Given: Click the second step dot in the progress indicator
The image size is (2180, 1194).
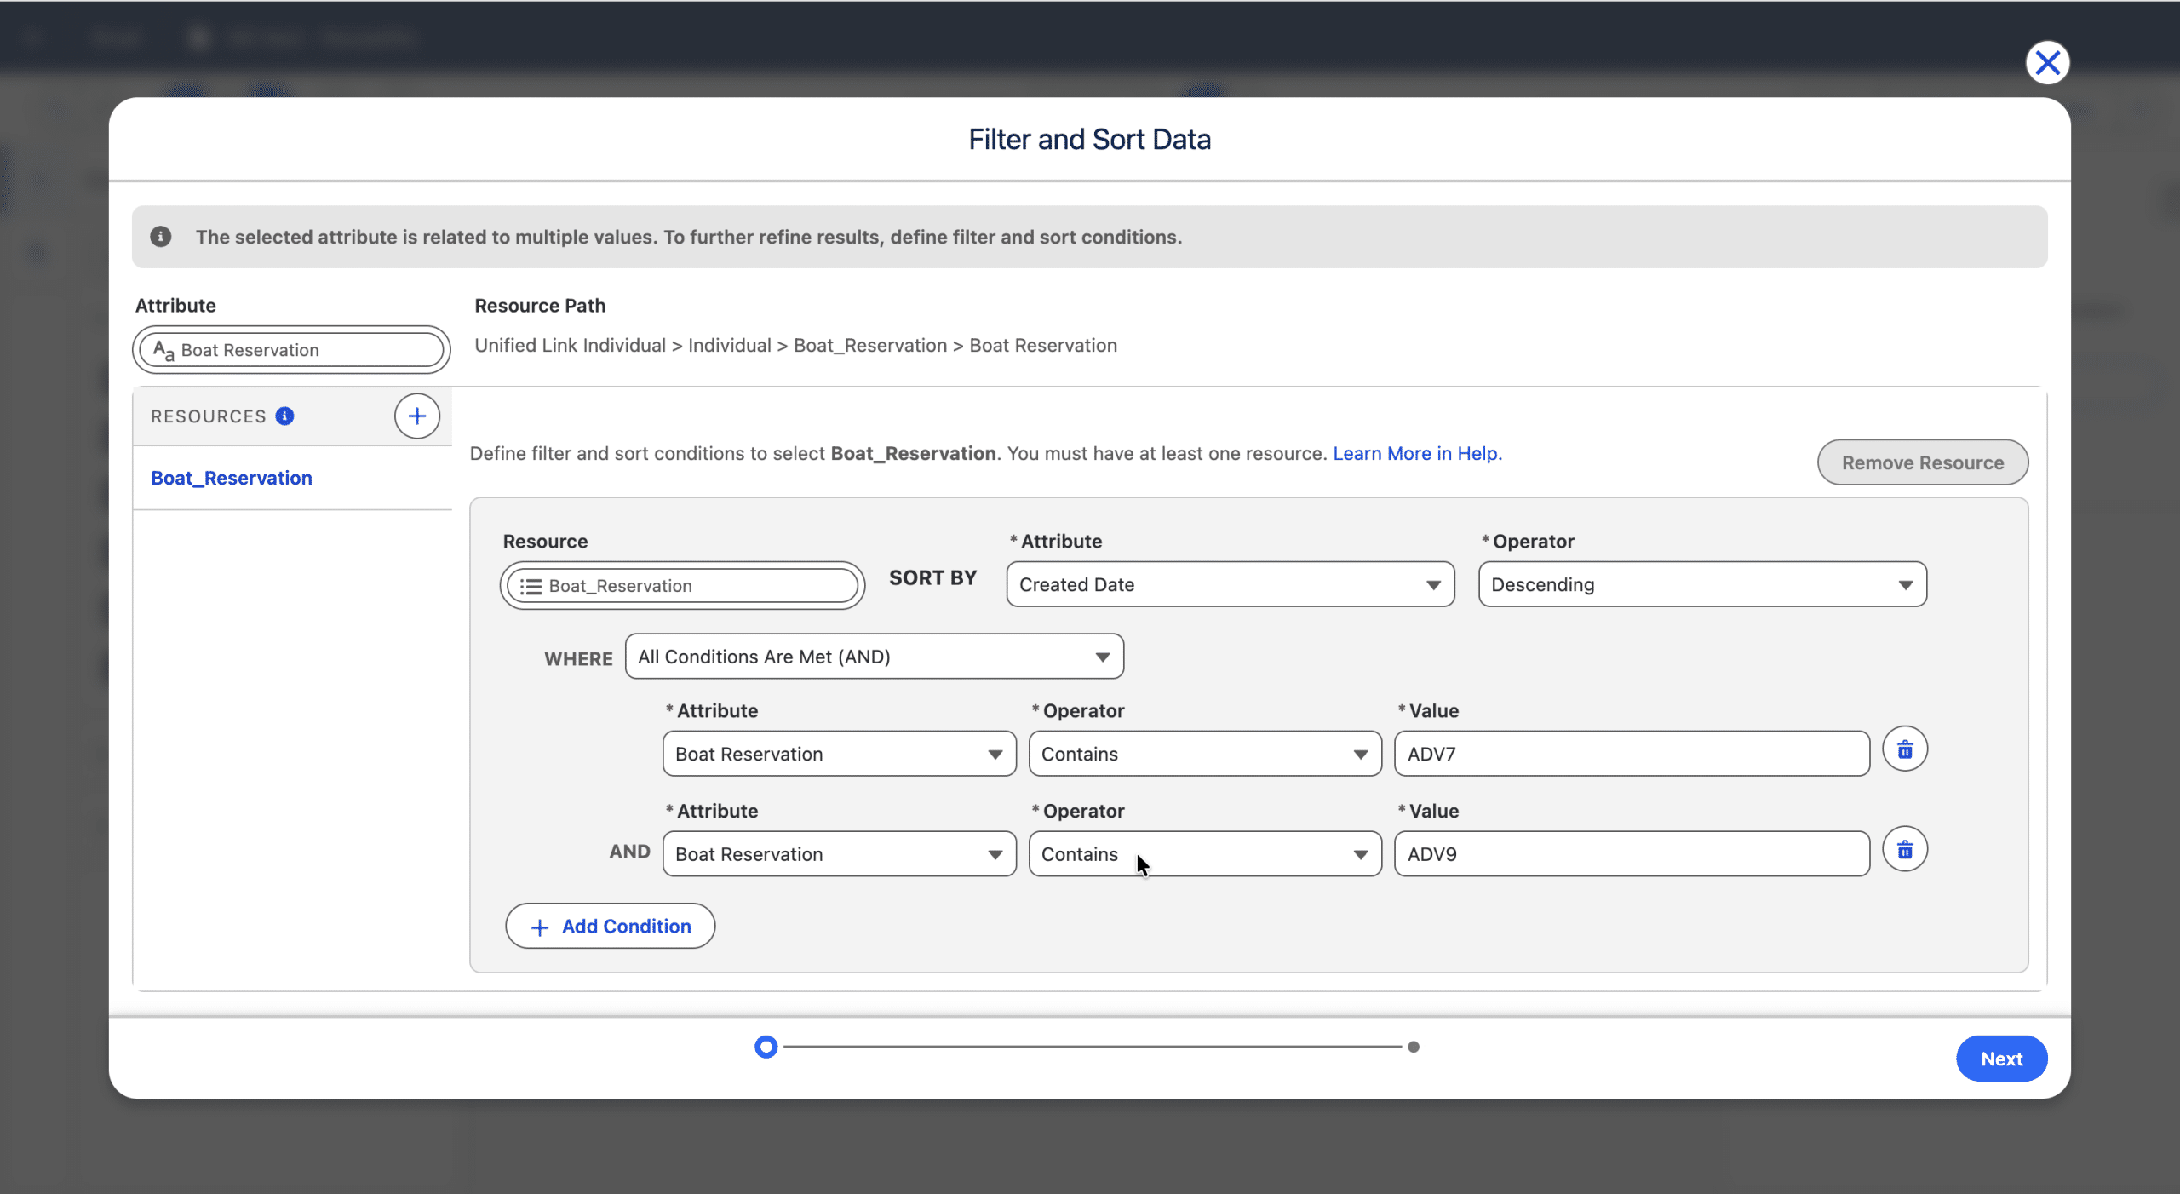Looking at the screenshot, I should tap(1414, 1047).
